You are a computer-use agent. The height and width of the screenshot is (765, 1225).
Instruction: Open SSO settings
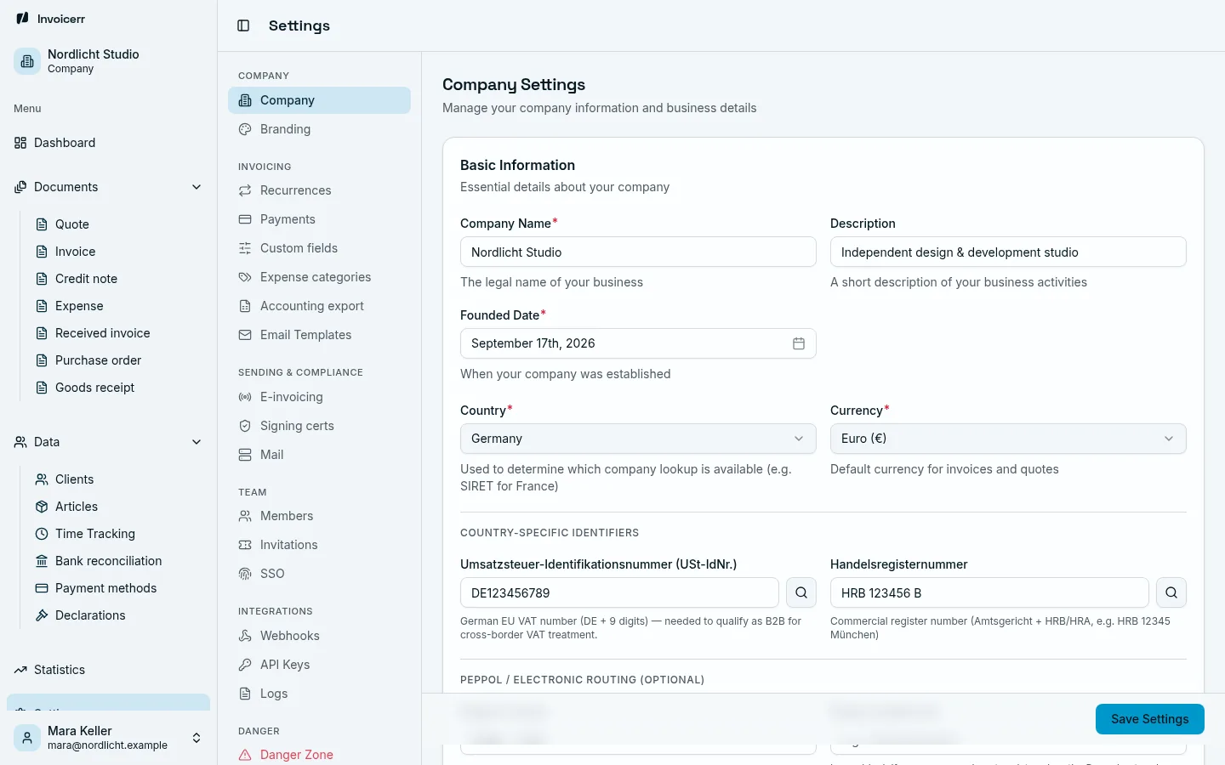tap(319, 574)
